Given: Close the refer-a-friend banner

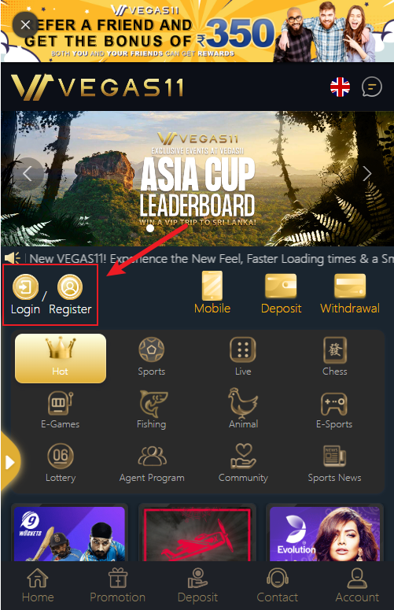Looking at the screenshot, I should click(x=25, y=25).
